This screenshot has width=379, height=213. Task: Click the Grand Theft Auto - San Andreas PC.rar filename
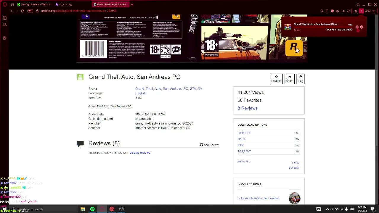pos(316,24)
